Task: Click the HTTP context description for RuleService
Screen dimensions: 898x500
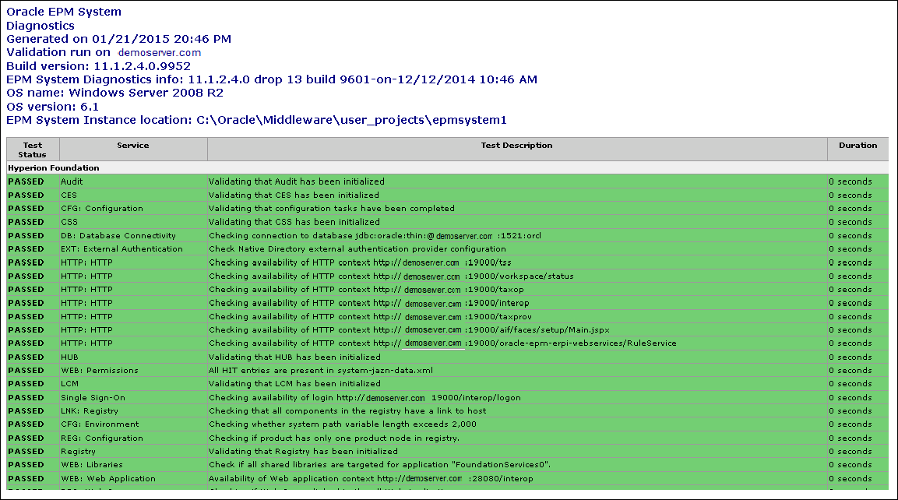Action: click(x=442, y=343)
